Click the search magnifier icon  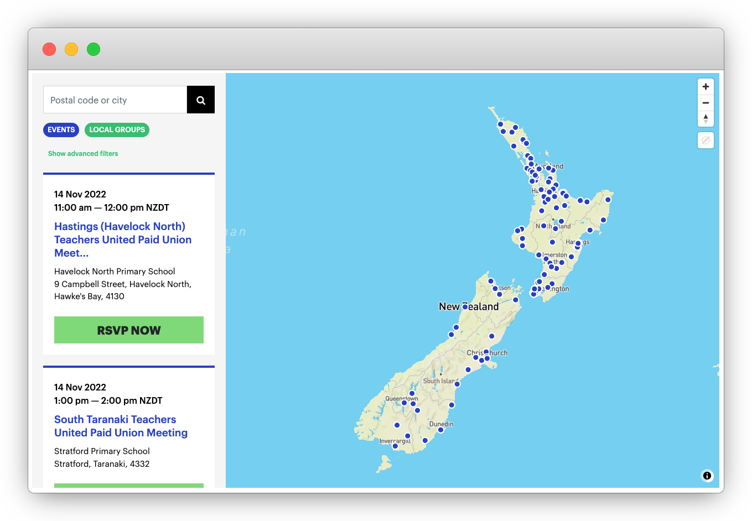pyautogui.click(x=200, y=100)
